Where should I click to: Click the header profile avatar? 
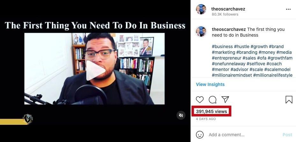pos(201,9)
